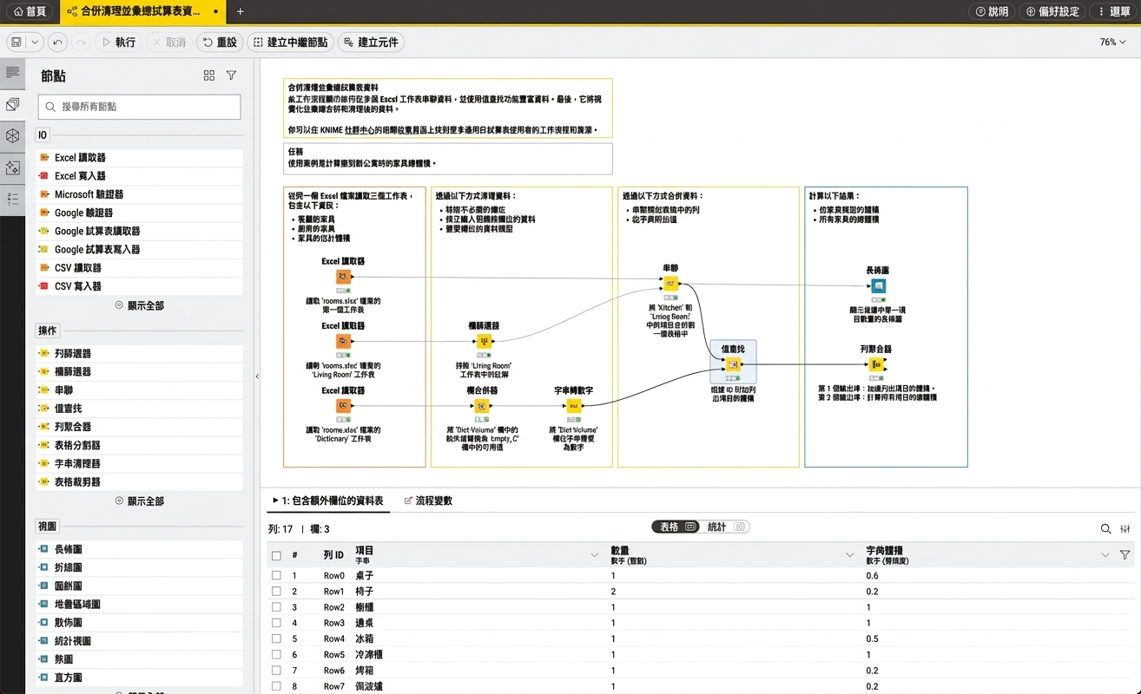Switch output view to 表格 mode
The width and height of the screenshot is (1141, 694).
coord(676,527)
